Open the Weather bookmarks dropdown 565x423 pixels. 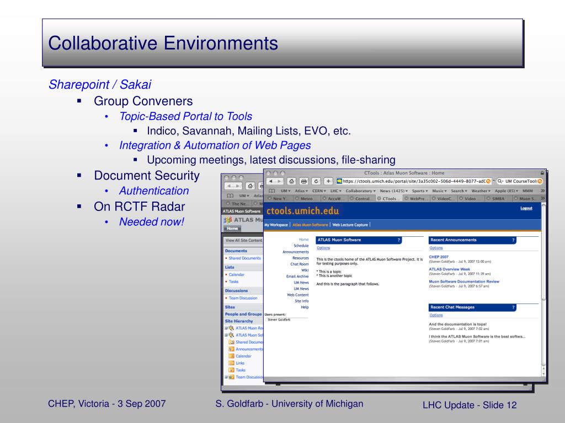[481, 191]
